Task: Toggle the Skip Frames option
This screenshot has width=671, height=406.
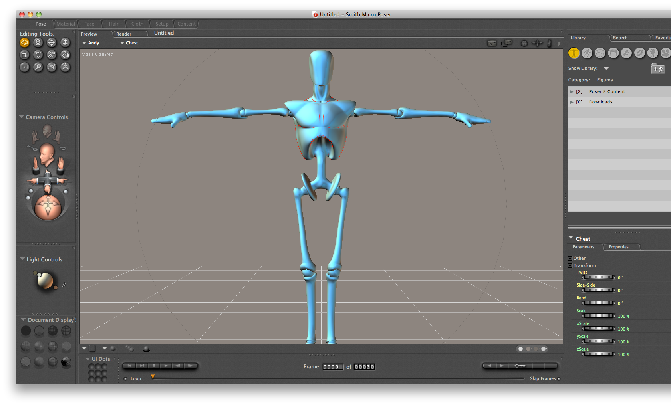Action: pyautogui.click(x=558, y=379)
